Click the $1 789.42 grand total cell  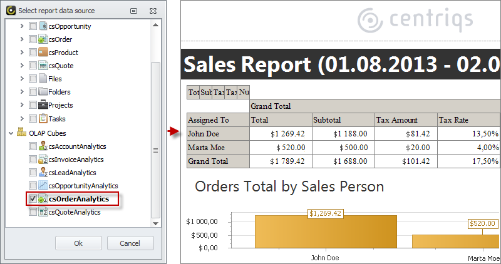tap(281, 161)
